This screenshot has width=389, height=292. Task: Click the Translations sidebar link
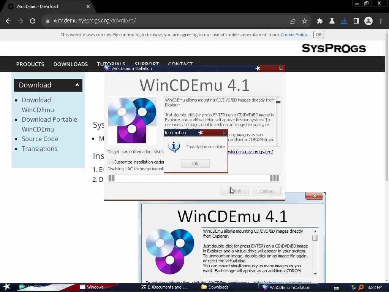(40, 149)
